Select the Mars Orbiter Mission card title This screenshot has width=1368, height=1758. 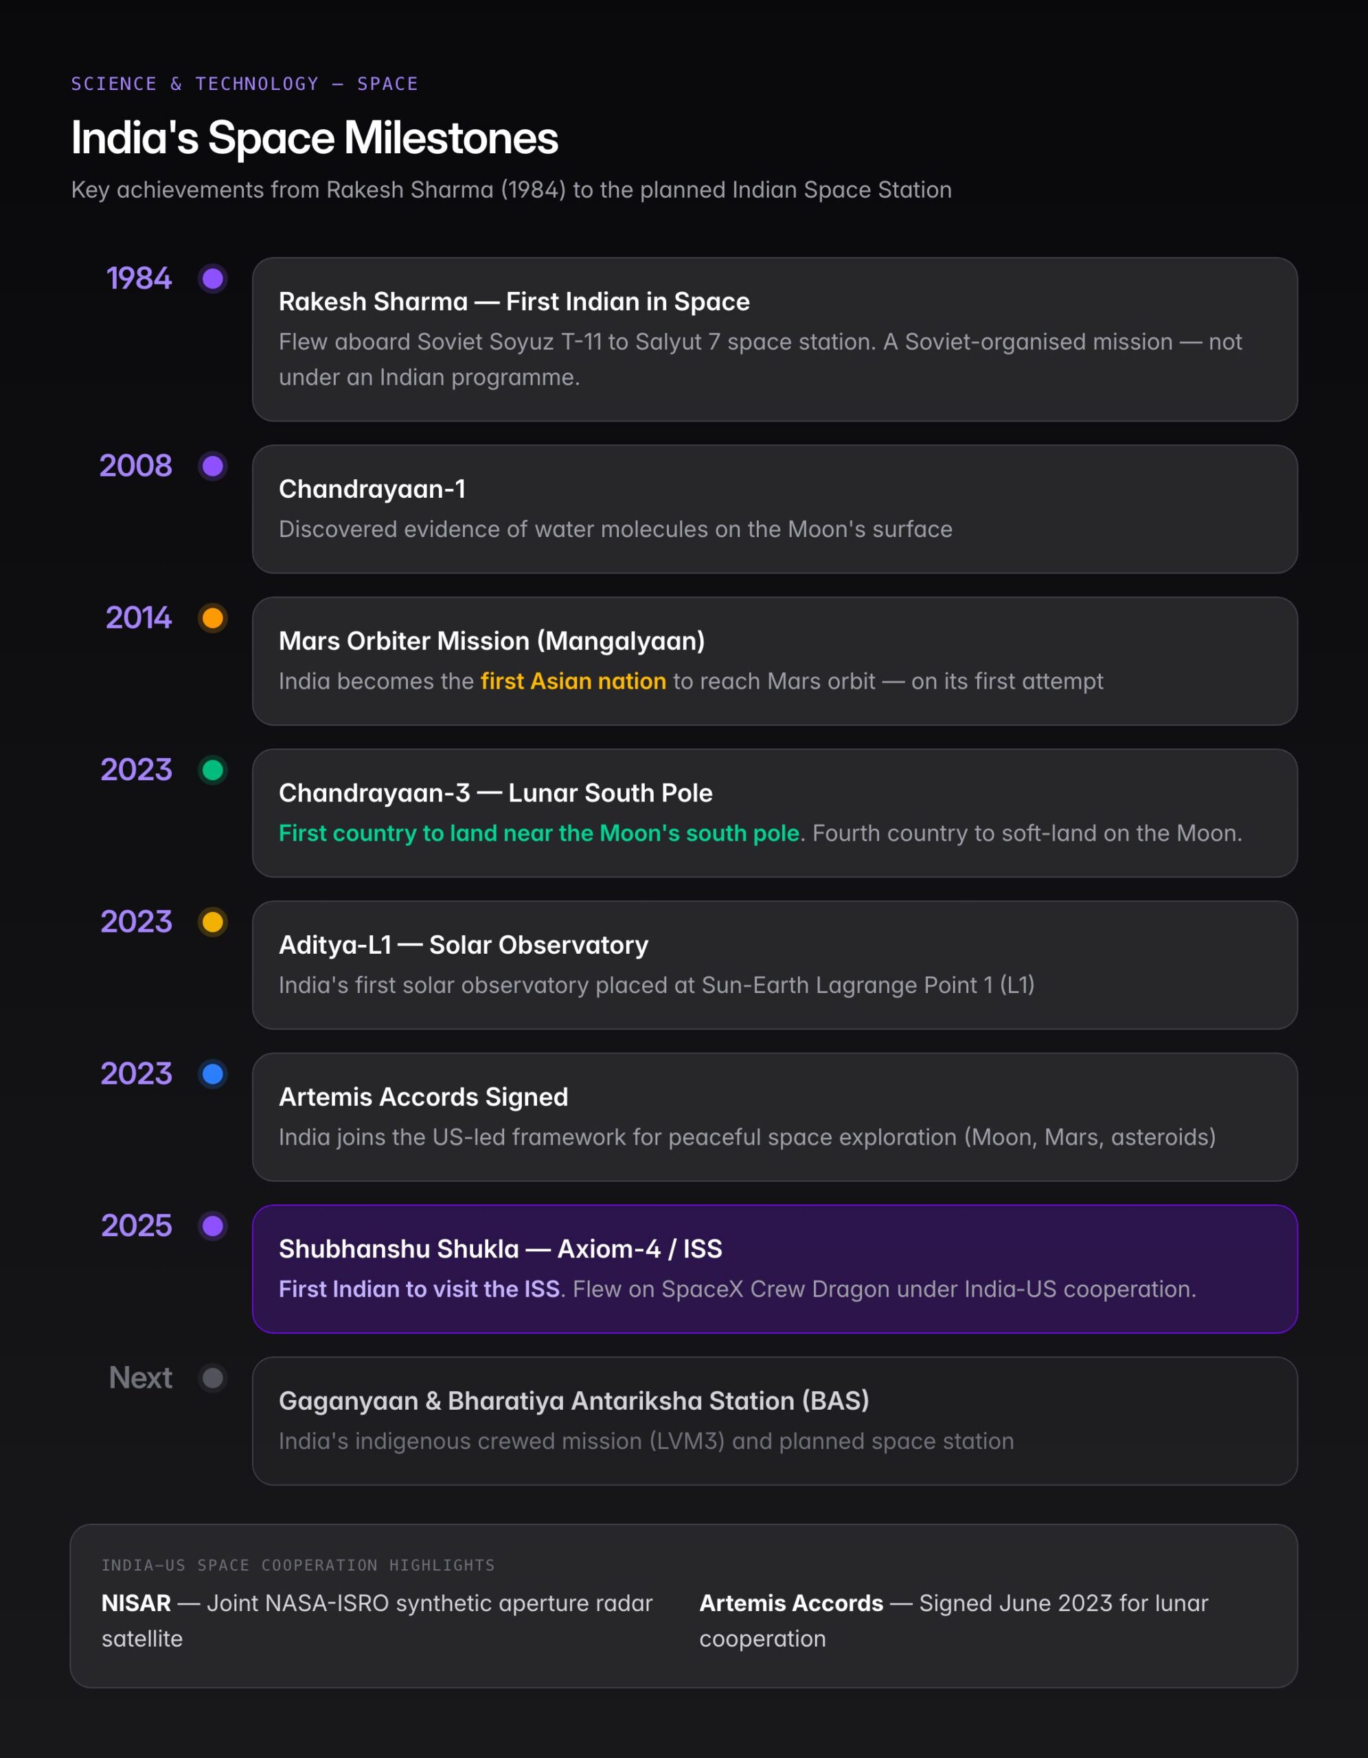[x=492, y=641]
